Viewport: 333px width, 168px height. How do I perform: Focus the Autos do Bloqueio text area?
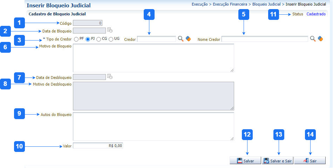pyautogui.click(x=153, y=126)
